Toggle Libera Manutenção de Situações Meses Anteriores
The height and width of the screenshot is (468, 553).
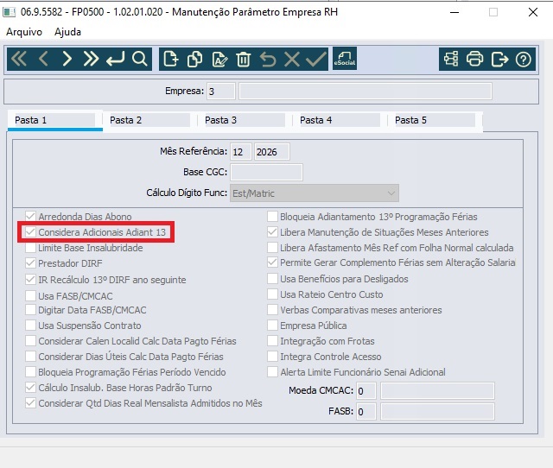pyautogui.click(x=272, y=232)
